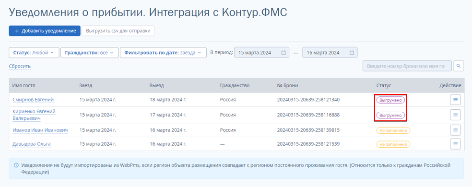Click the start date field 15 марта 2024
472x187 pixels.
261,52
